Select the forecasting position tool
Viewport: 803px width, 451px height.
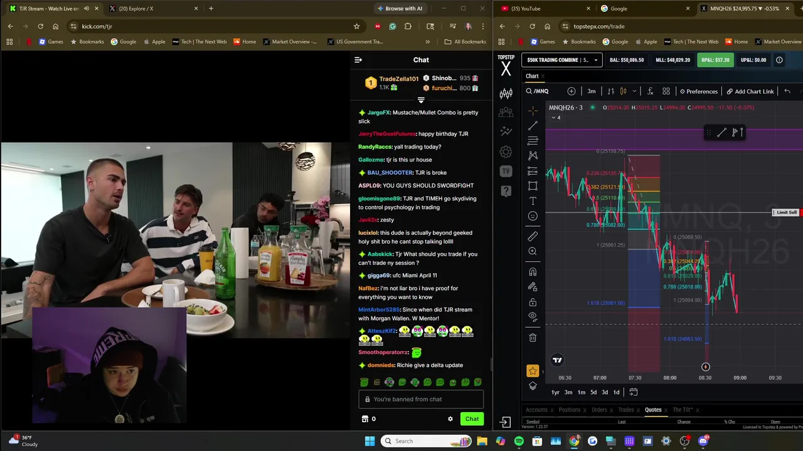point(533,170)
